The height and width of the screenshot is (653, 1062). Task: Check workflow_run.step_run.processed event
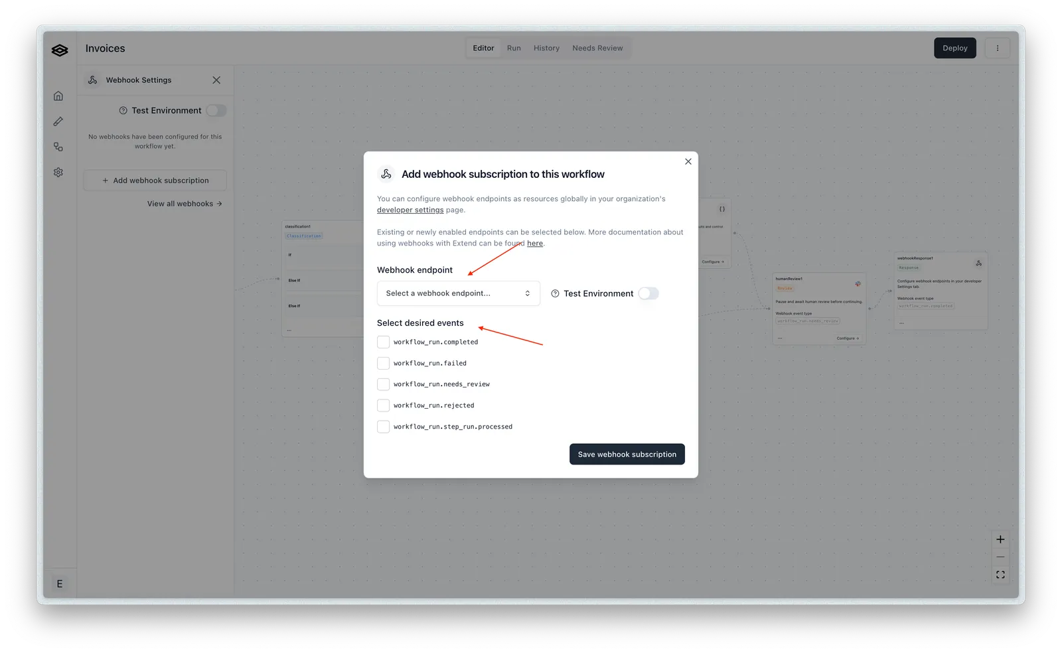(x=383, y=427)
